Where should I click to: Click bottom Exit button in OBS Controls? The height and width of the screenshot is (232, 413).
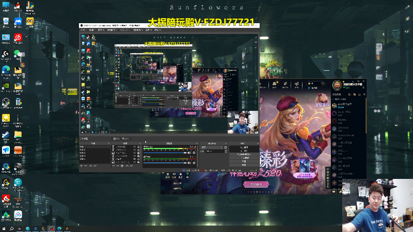point(244,165)
